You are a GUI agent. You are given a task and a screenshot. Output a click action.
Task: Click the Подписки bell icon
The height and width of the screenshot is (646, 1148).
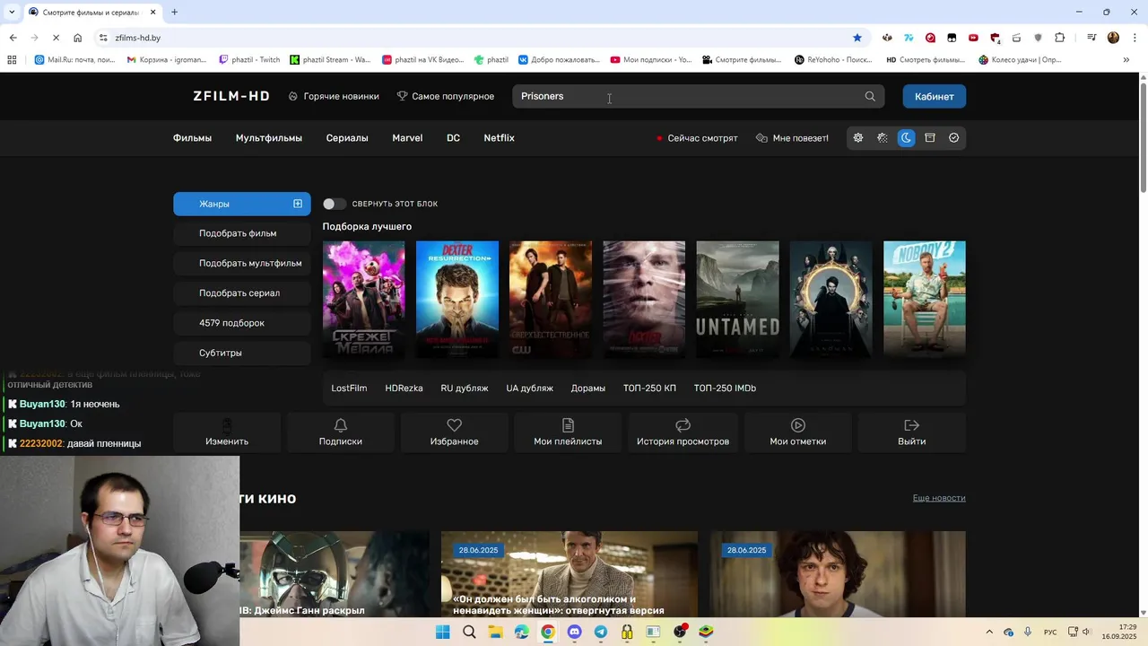tap(341, 425)
